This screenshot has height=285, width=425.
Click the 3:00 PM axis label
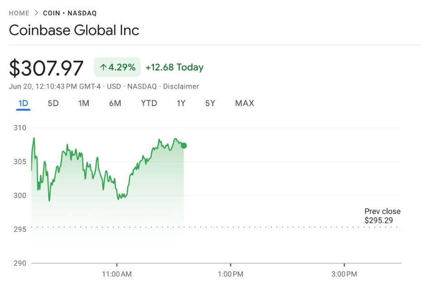point(344,274)
